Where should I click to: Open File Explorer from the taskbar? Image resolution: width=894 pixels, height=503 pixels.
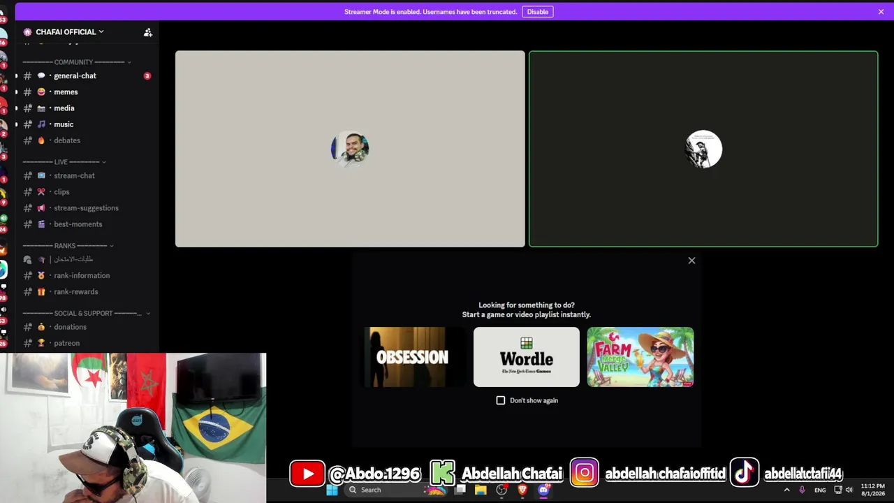[481, 490]
